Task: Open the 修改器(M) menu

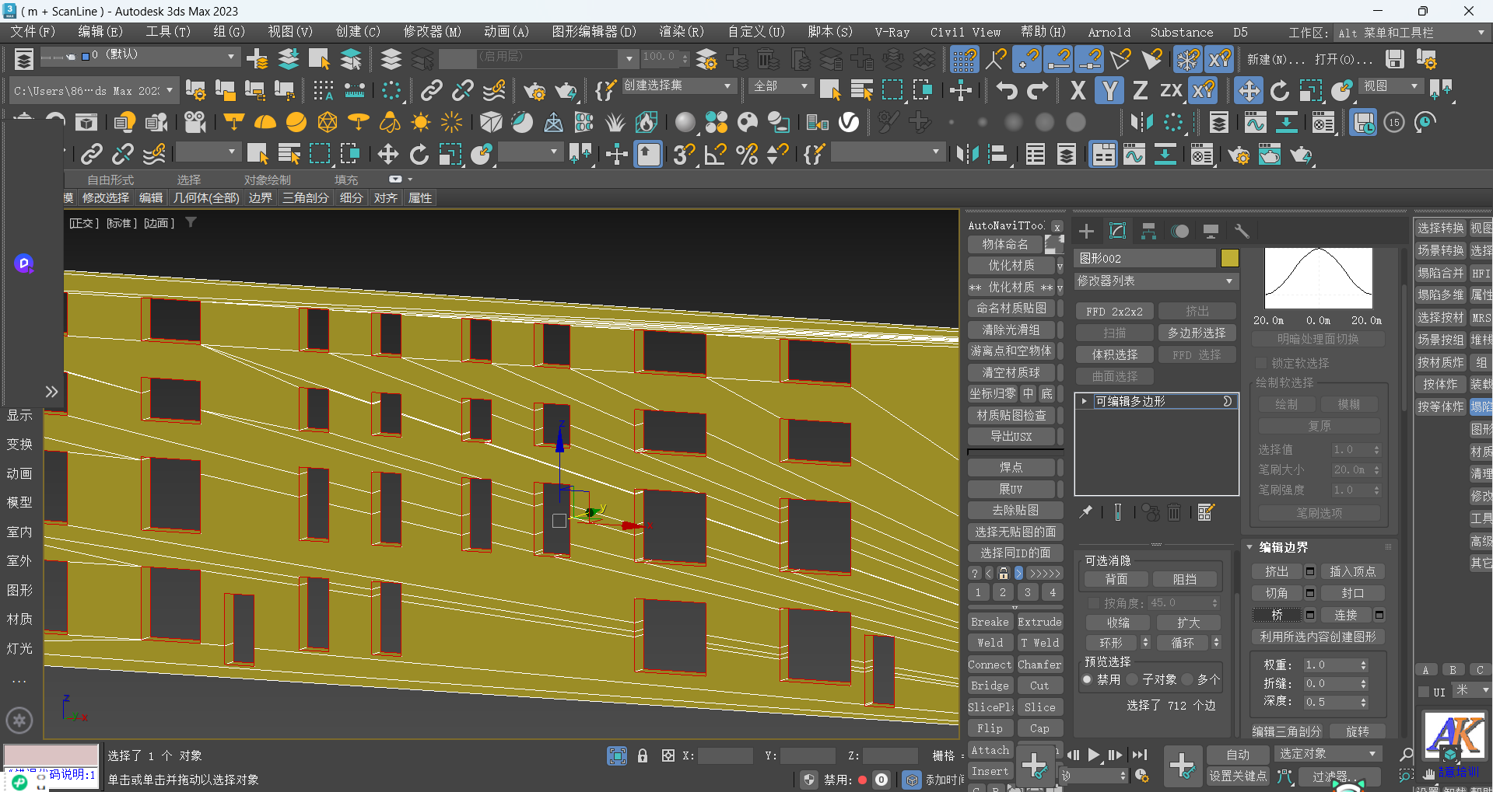Action: pyautogui.click(x=432, y=32)
